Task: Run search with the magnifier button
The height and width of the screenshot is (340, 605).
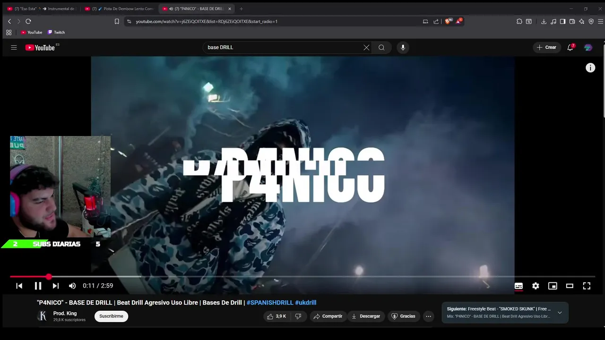Action: 381,47
